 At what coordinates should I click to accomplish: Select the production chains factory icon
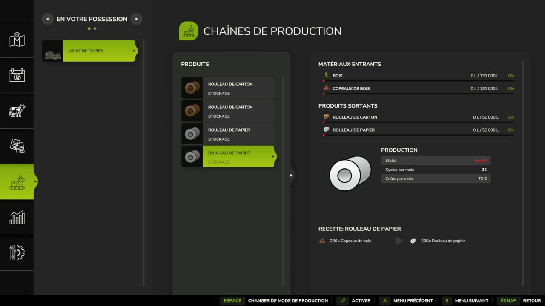pyautogui.click(x=17, y=181)
